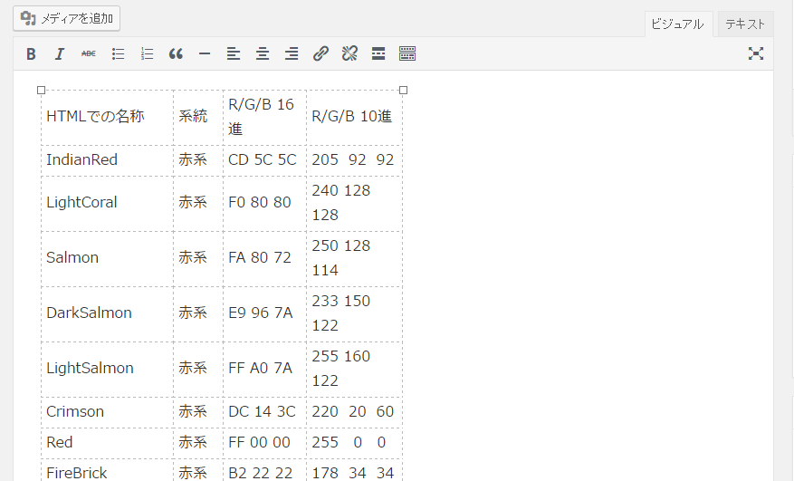The image size is (794, 481).
Task: Open the insert/edit link dialog
Action: coord(320,54)
